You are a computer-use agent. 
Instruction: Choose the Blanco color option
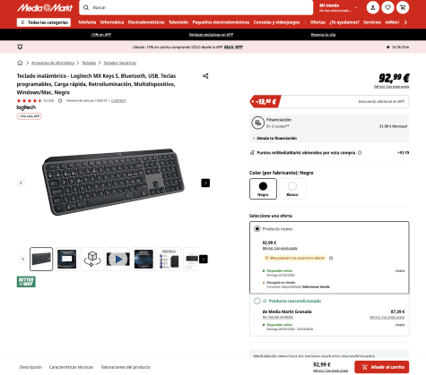point(292,189)
